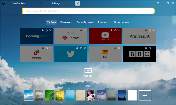Viewport: 176px width, 105px height.
Task: Close the Wikipedia tile
Action: (x=153, y=30)
